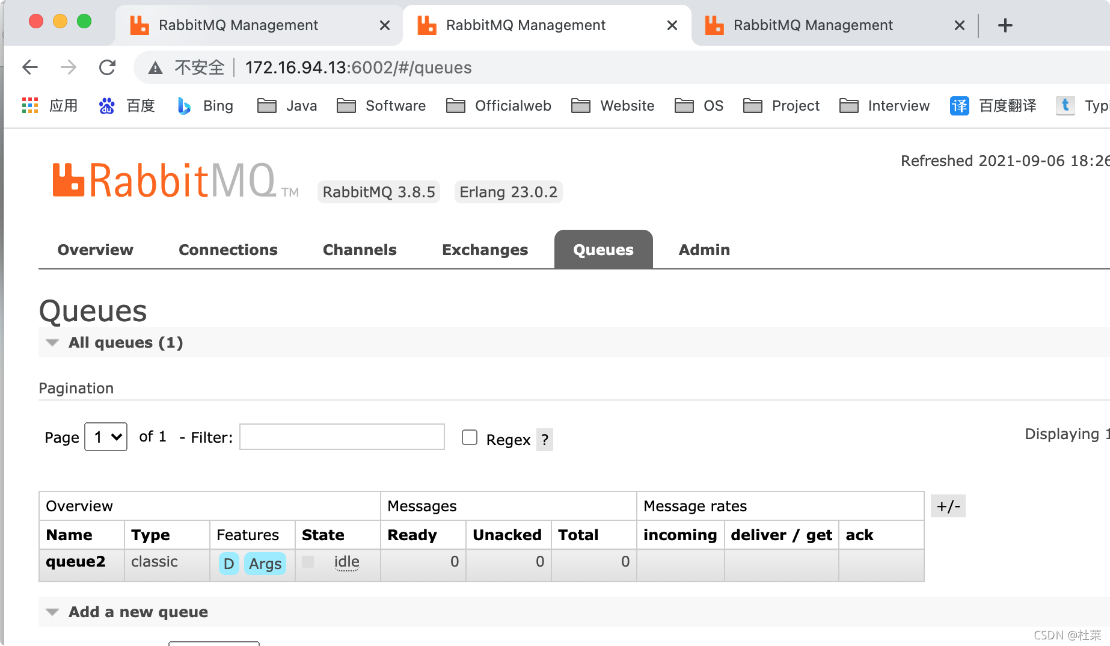Open the Baidu (百度) bookmark
The image size is (1110, 646).
pyautogui.click(x=127, y=106)
